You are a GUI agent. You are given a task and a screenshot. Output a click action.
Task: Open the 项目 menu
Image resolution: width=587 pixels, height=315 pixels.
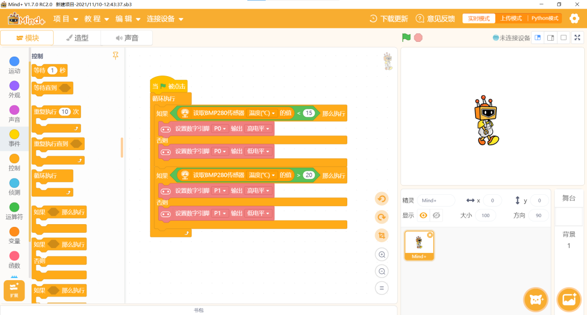pos(66,18)
